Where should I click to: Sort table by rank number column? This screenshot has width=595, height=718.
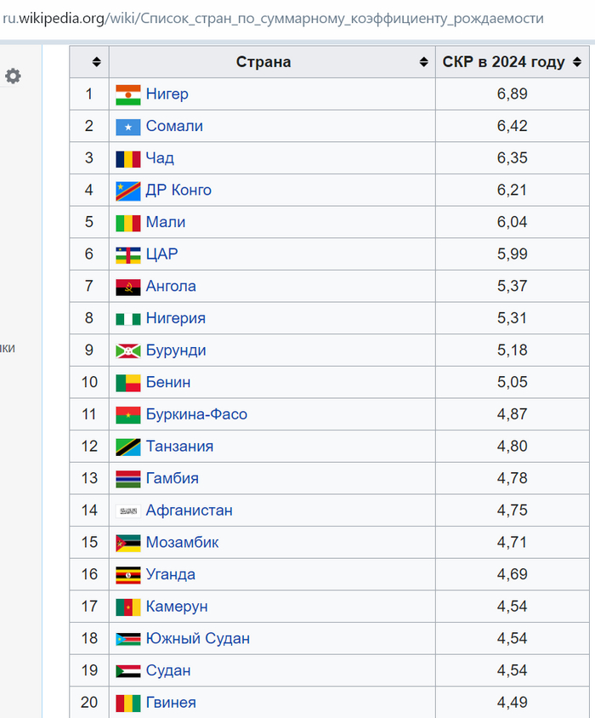tap(96, 62)
